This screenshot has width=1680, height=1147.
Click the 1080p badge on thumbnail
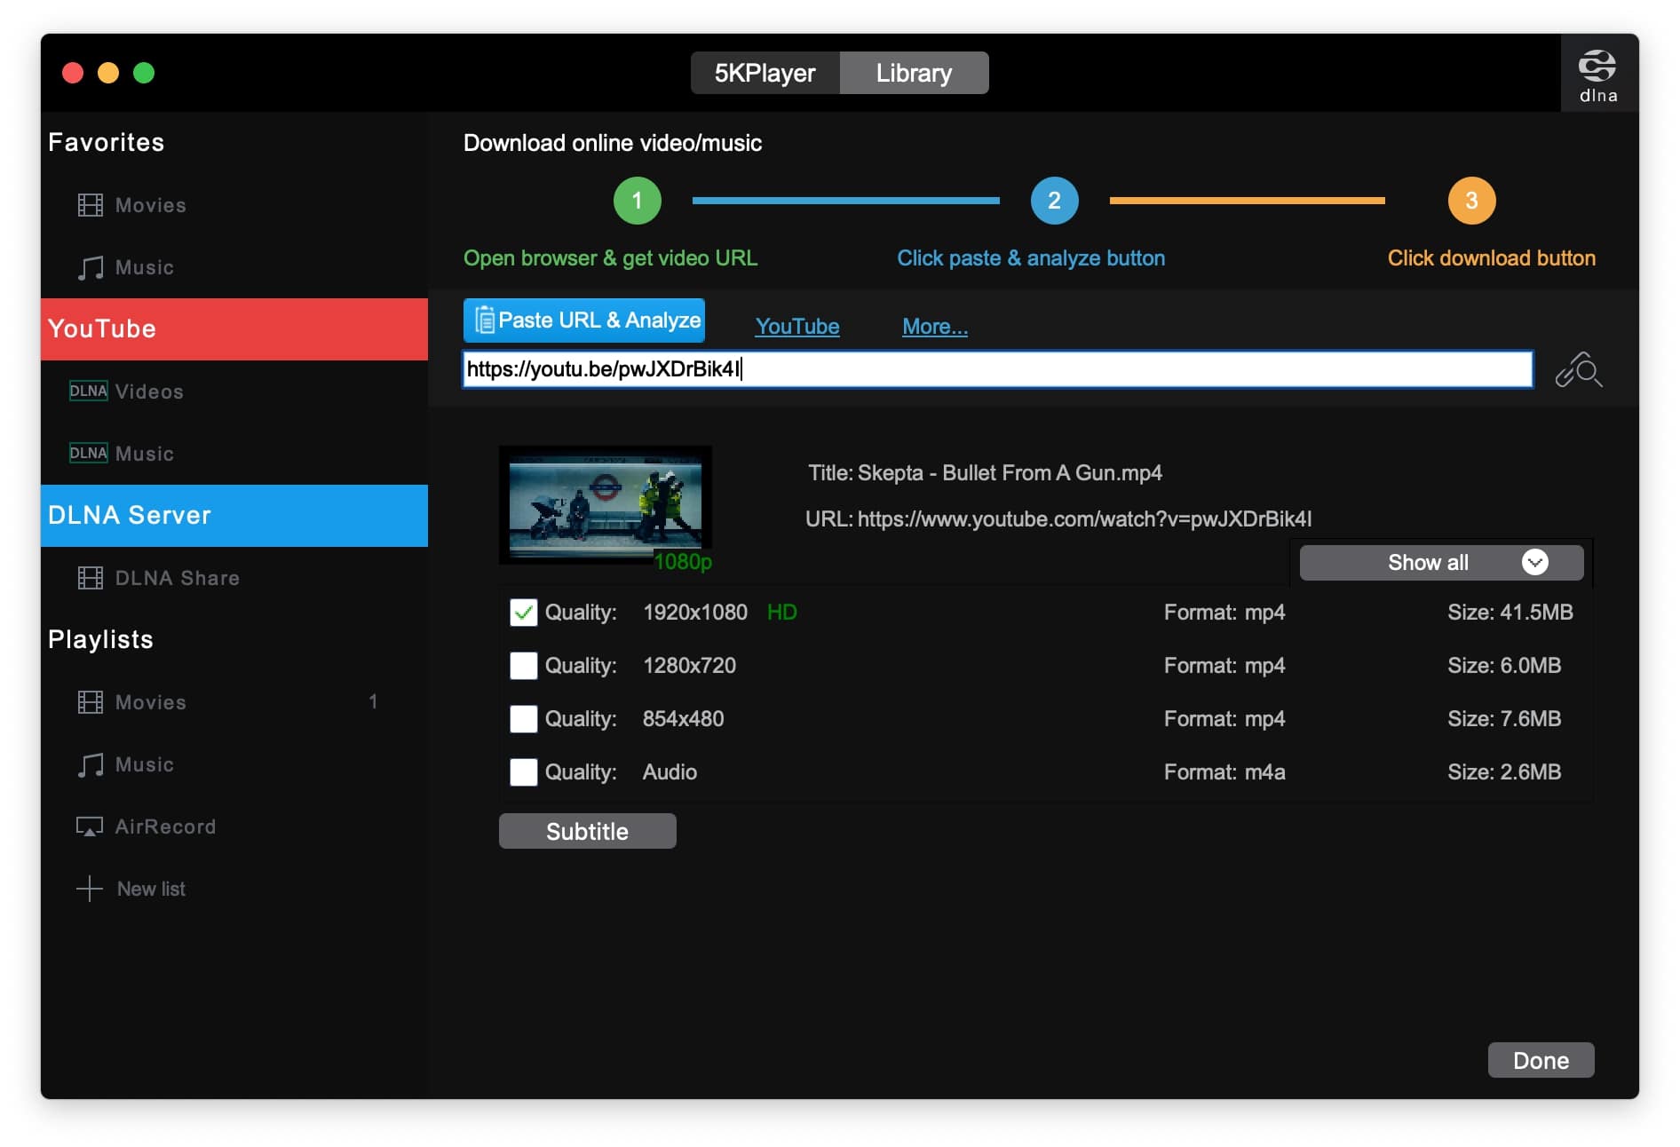[x=683, y=562]
